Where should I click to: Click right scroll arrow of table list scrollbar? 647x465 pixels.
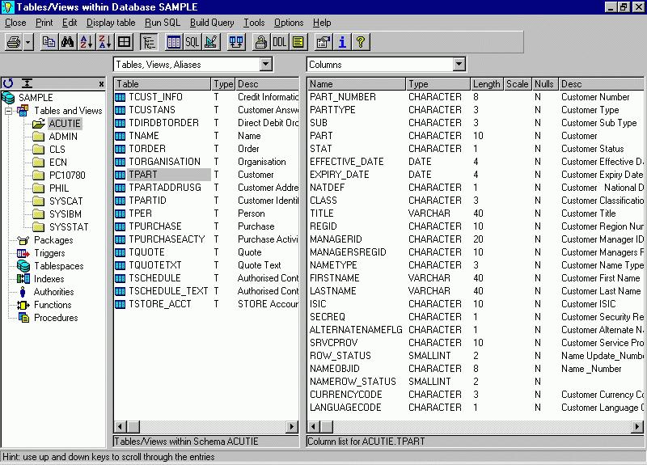pos(292,427)
